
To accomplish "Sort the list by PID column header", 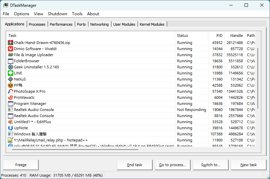I will (219, 36).
